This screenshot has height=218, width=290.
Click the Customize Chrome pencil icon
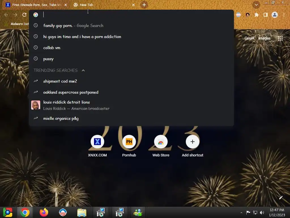coord(281,198)
